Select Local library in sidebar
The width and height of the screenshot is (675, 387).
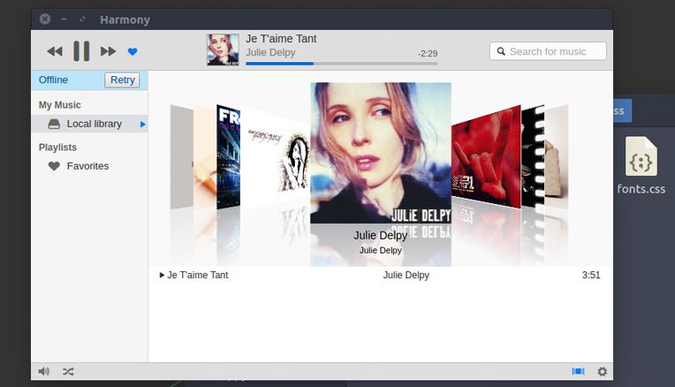[89, 124]
